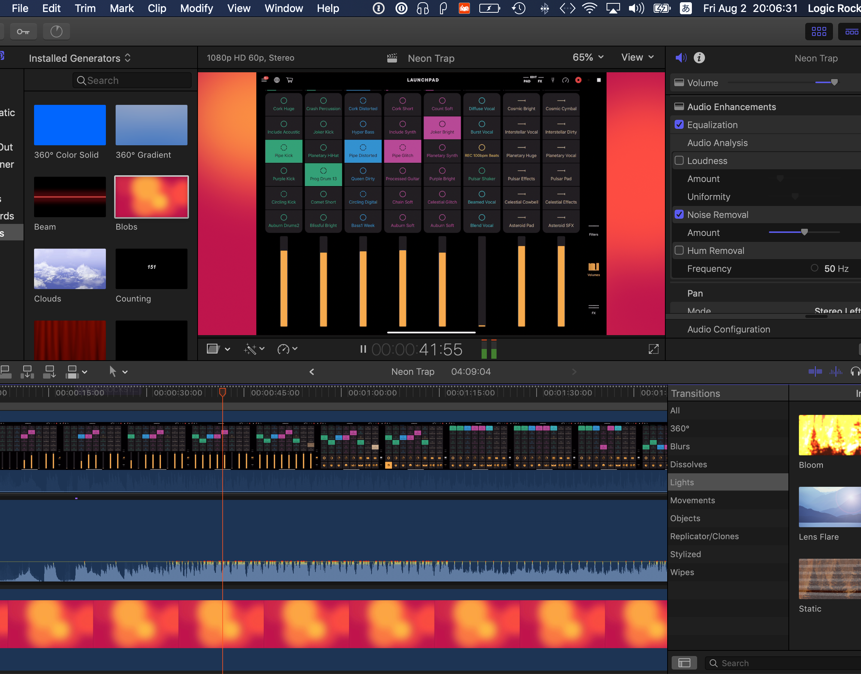Open Time Machine menu bar icon
The image size is (861, 674).
tap(519, 8)
